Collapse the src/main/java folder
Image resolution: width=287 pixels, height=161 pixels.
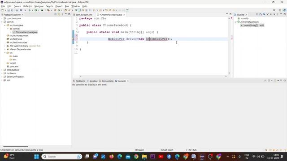pos(5,25)
